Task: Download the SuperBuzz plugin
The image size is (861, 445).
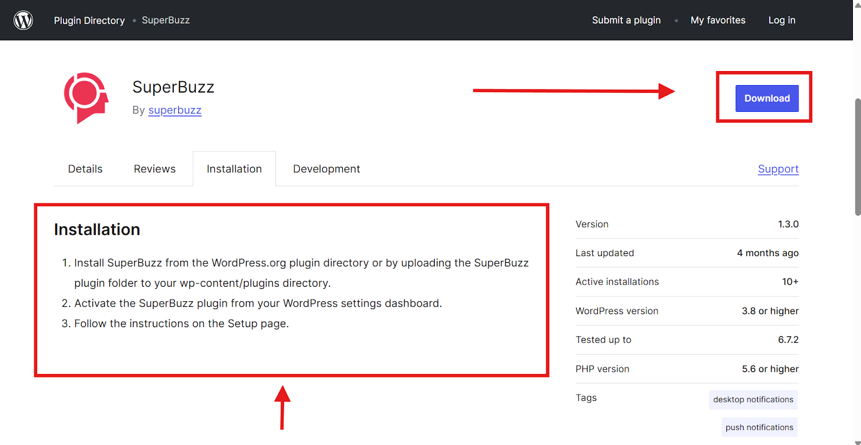Action: (x=767, y=98)
